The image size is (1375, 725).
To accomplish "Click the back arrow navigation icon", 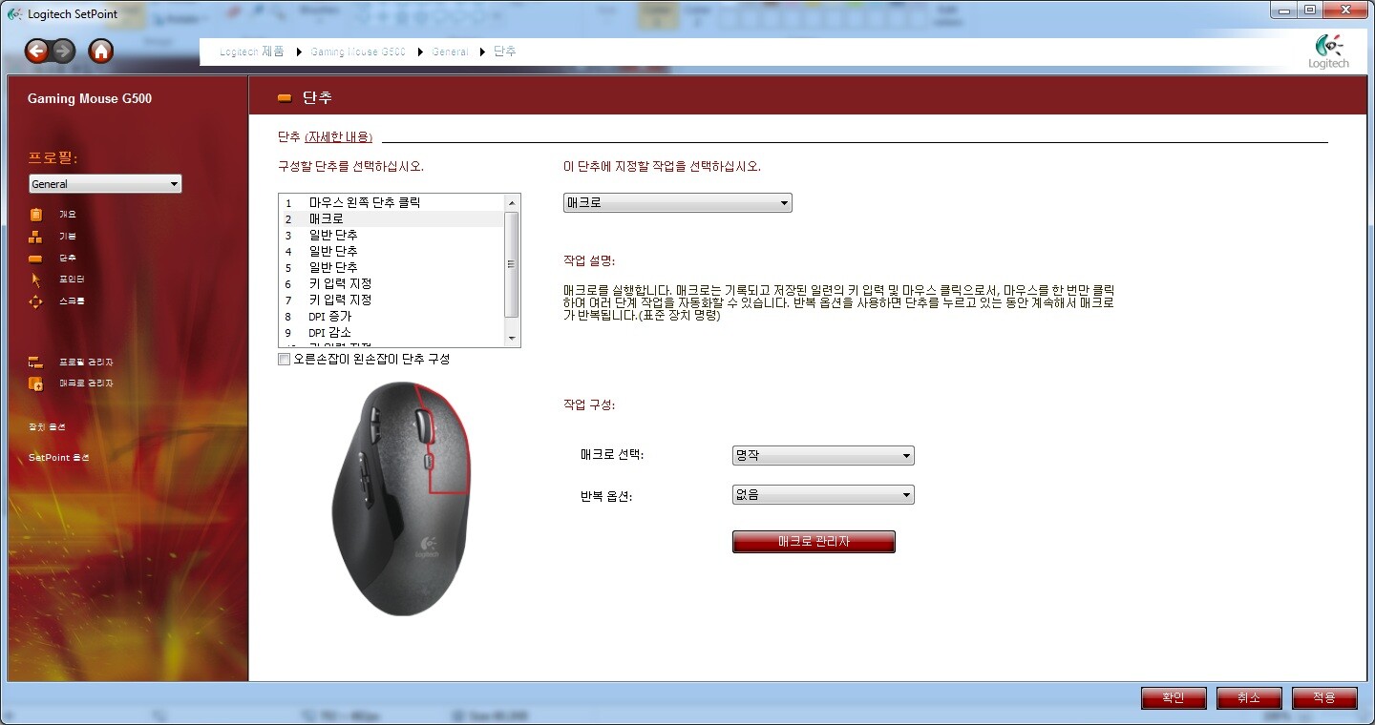I will (36, 52).
